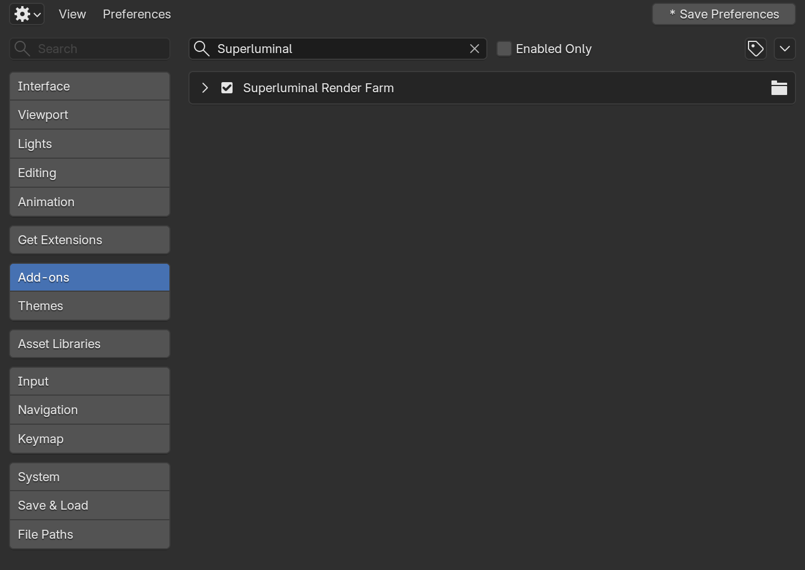The width and height of the screenshot is (805, 570).
Task: Open the add-ons options dropdown arrow
Action: [785, 49]
